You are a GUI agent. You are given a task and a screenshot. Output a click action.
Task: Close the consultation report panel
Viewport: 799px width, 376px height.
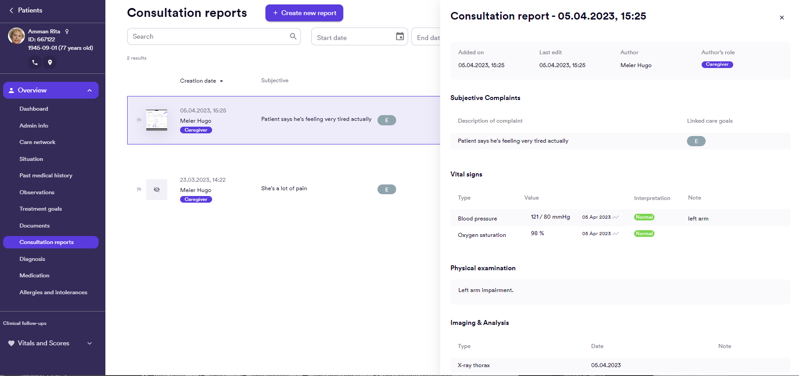(x=782, y=18)
